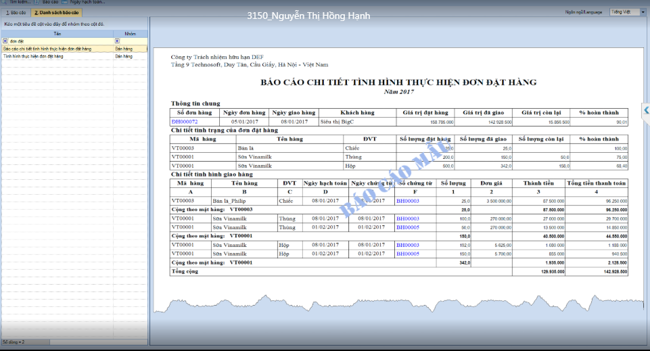Click the filter condition icon in the Nhóm column
The width and height of the screenshot is (650, 351).
point(117,41)
